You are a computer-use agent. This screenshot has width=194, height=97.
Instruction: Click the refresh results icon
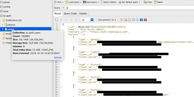point(56,20)
